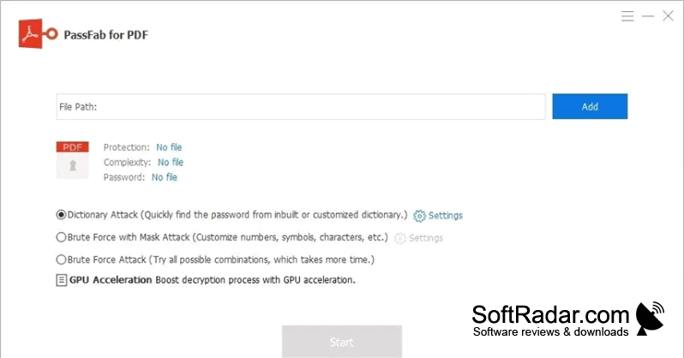Select the Brute Force Attack radio button
Viewport: 684px width, 358px height.
pyautogui.click(x=61, y=260)
